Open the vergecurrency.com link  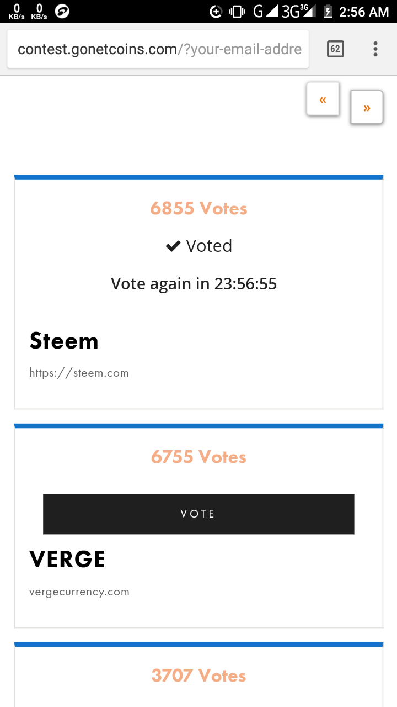[x=79, y=592]
